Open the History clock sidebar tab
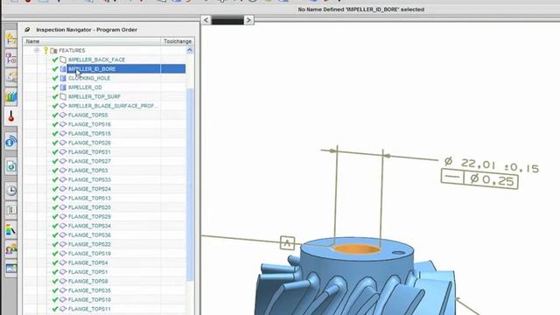This screenshot has height=315, width=560. coord(10,191)
